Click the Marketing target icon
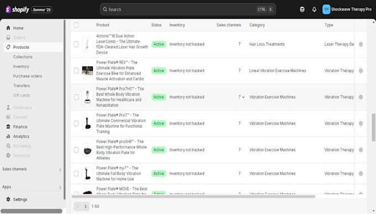 point(8,146)
